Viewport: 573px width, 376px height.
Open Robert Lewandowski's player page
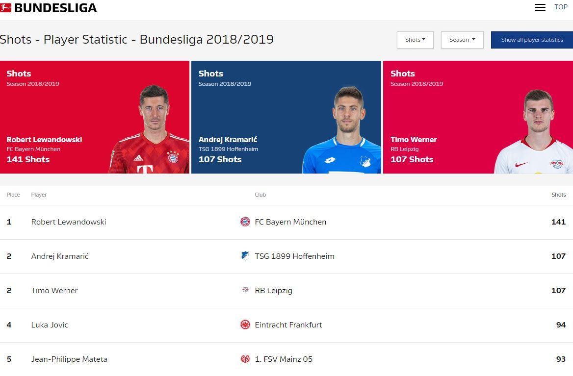point(69,222)
